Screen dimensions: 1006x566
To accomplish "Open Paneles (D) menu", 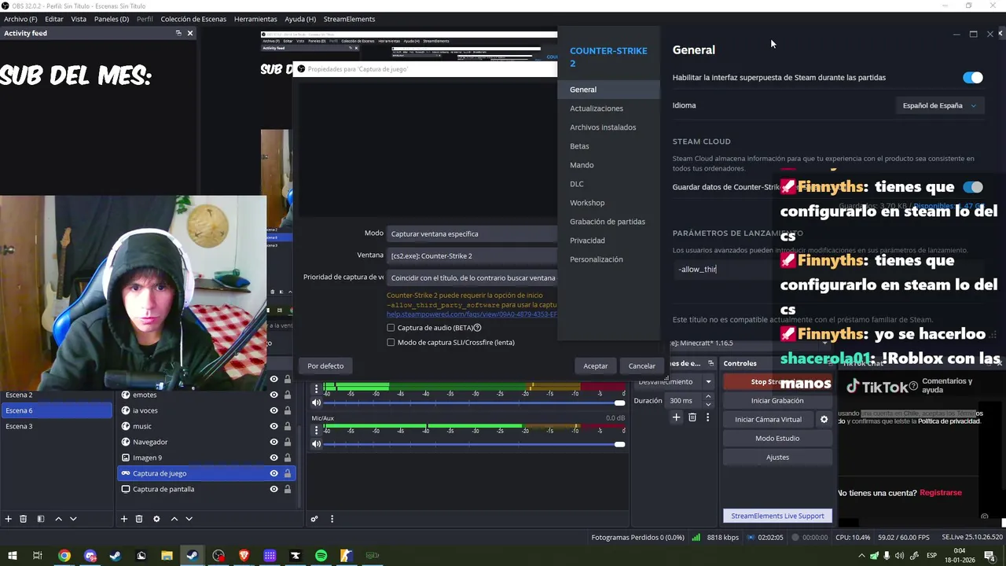I will point(112,19).
